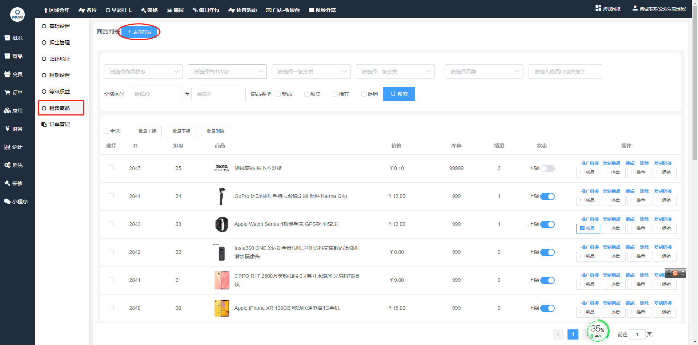Click the site logo at top left
This screenshot has width=698, height=345.
17,15
